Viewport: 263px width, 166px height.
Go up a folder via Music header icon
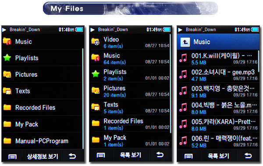(x=185, y=42)
